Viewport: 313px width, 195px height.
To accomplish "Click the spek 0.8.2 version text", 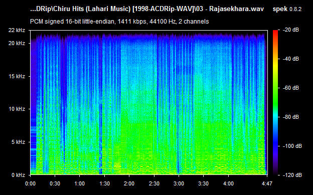I will pyautogui.click(x=287, y=9).
